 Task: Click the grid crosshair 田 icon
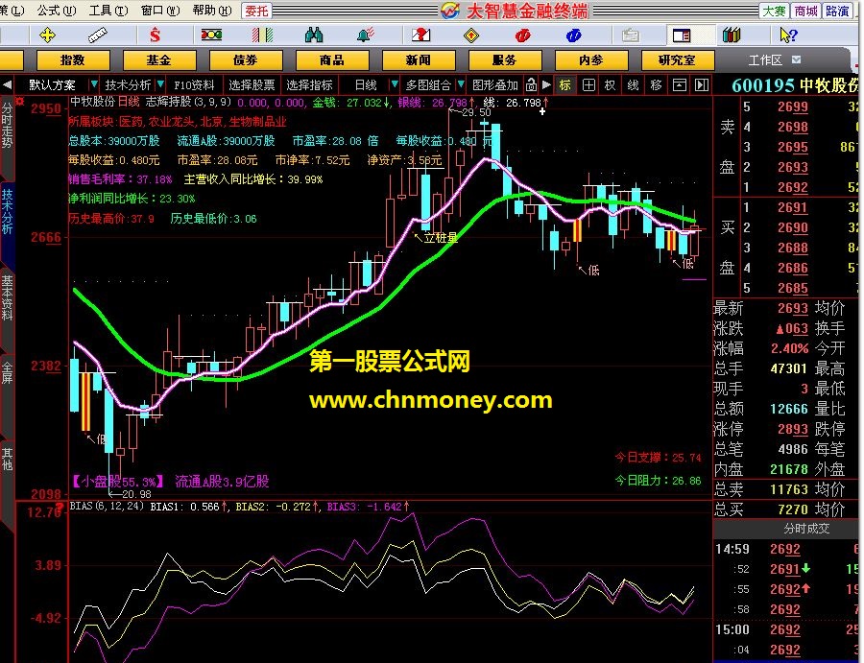pyautogui.click(x=589, y=84)
